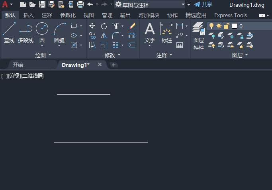Toggle layer 0 on/off lightbulb
Image resolution: width=272 pixels, height=190 pixels.
(x=211, y=26)
